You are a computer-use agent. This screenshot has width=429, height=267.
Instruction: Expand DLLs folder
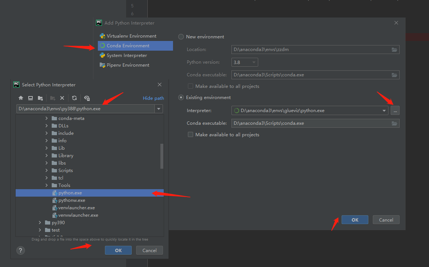click(47, 126)
